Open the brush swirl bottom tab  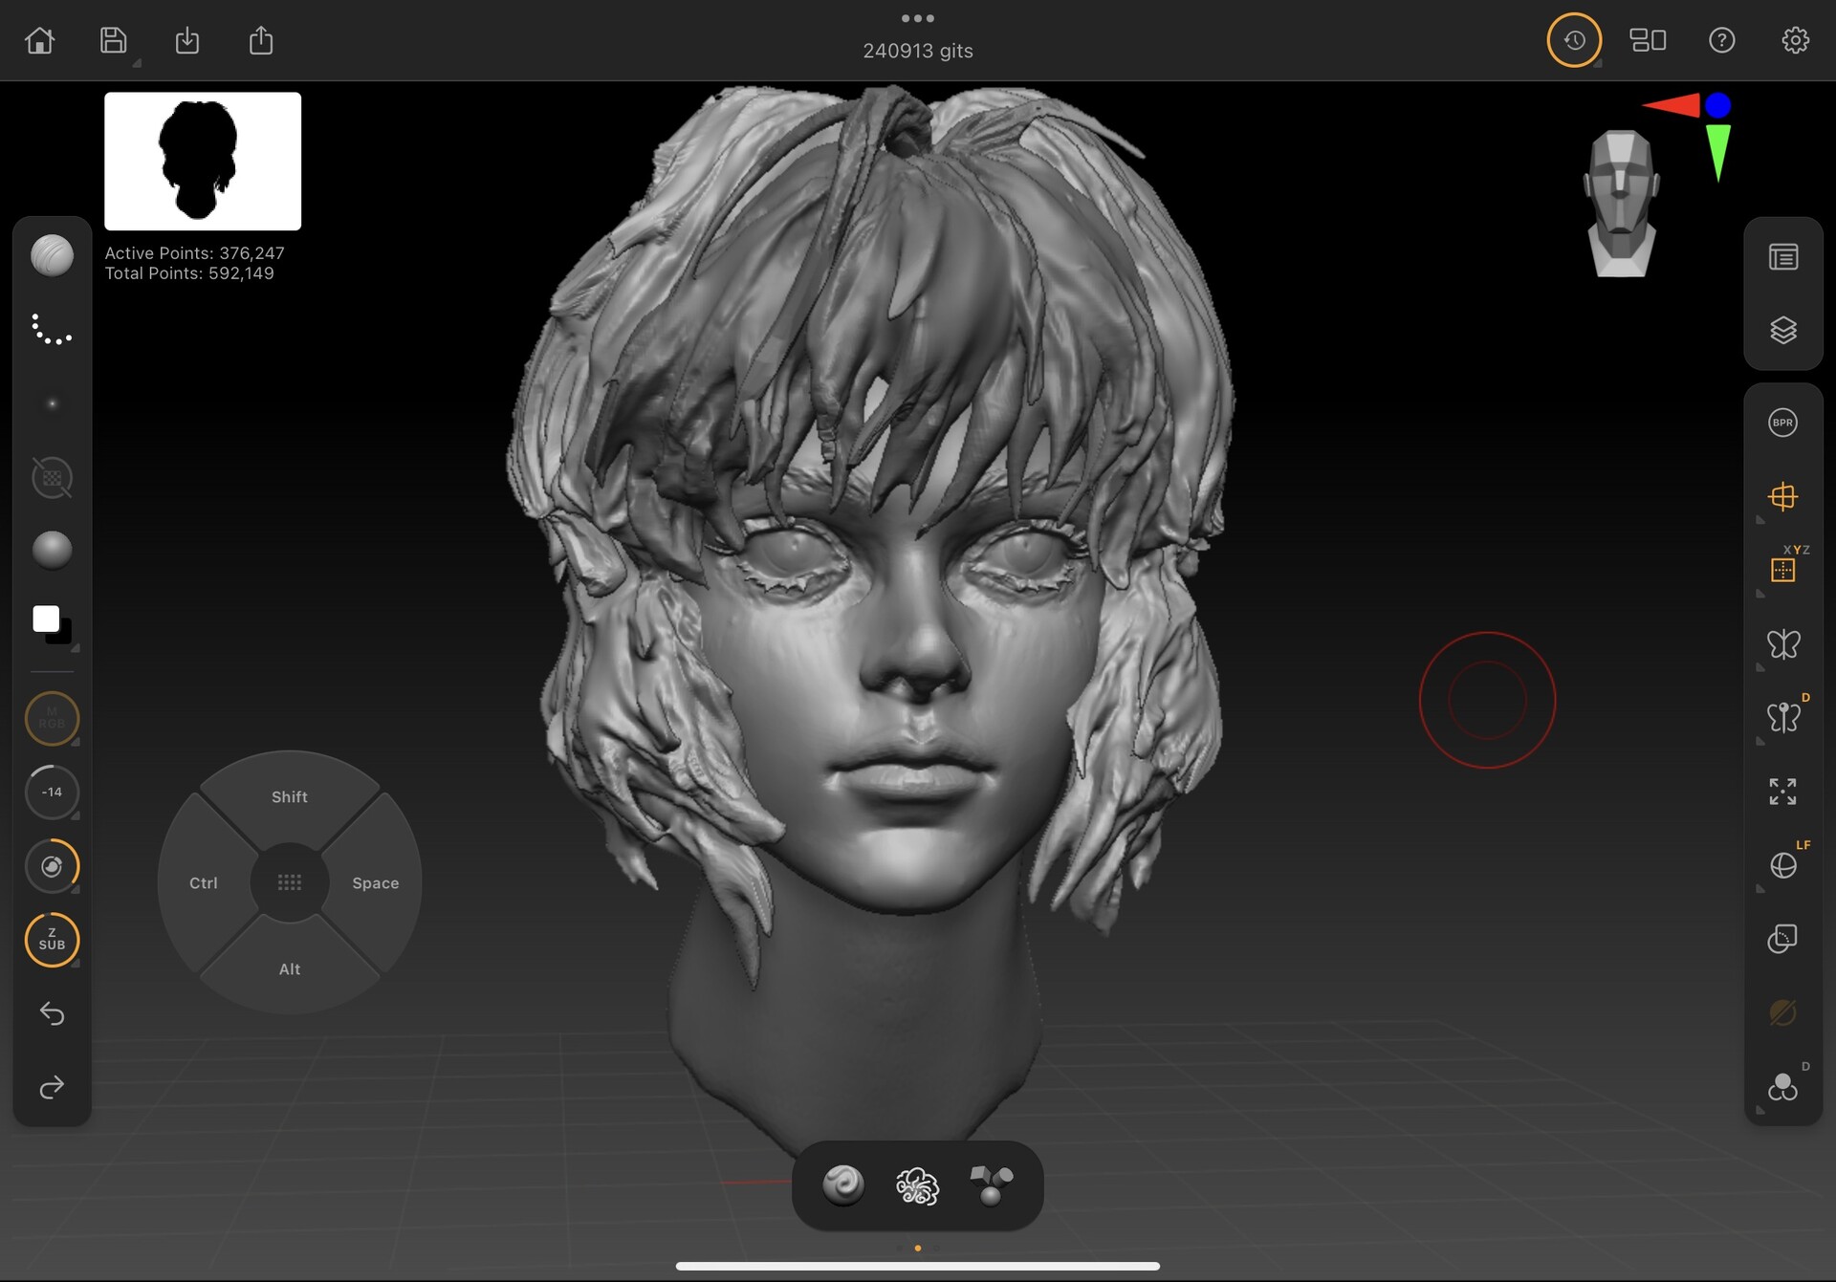843,1185
